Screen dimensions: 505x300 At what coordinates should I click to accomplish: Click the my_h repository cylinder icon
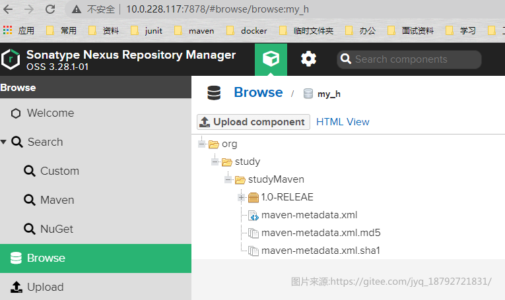308,94
